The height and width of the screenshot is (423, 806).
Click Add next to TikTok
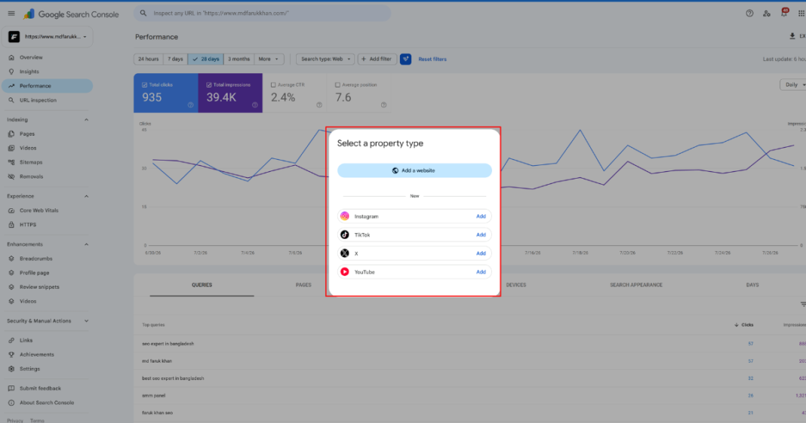(481, 234)
